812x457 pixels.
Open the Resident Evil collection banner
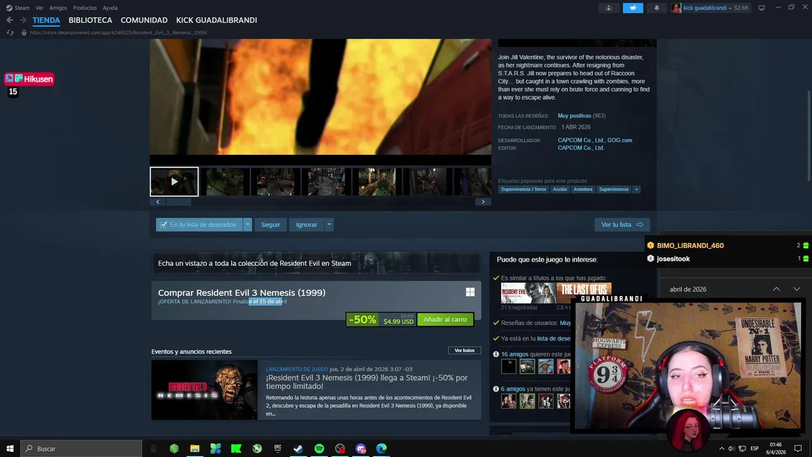[x=316, y=263]
